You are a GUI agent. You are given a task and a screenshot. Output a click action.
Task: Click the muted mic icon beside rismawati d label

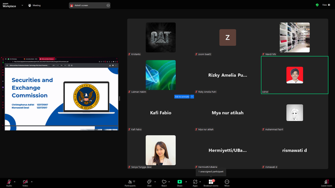263,167
